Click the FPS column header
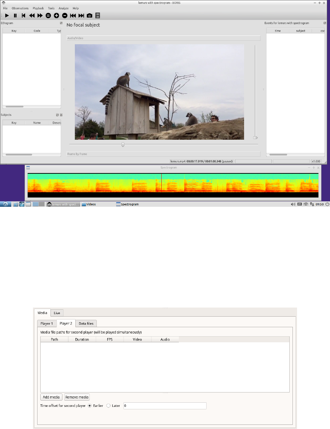 point(110,339)
